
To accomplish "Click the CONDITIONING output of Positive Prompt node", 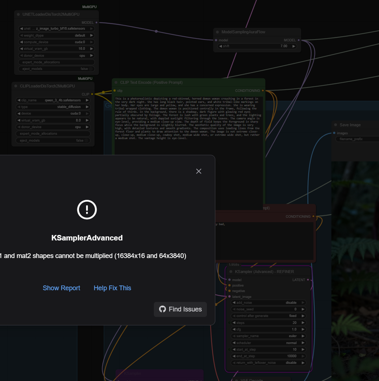I will click(263, 91).
